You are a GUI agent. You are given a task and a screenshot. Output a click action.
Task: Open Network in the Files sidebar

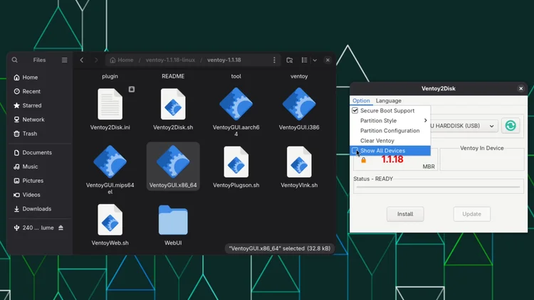pos(39,119)
